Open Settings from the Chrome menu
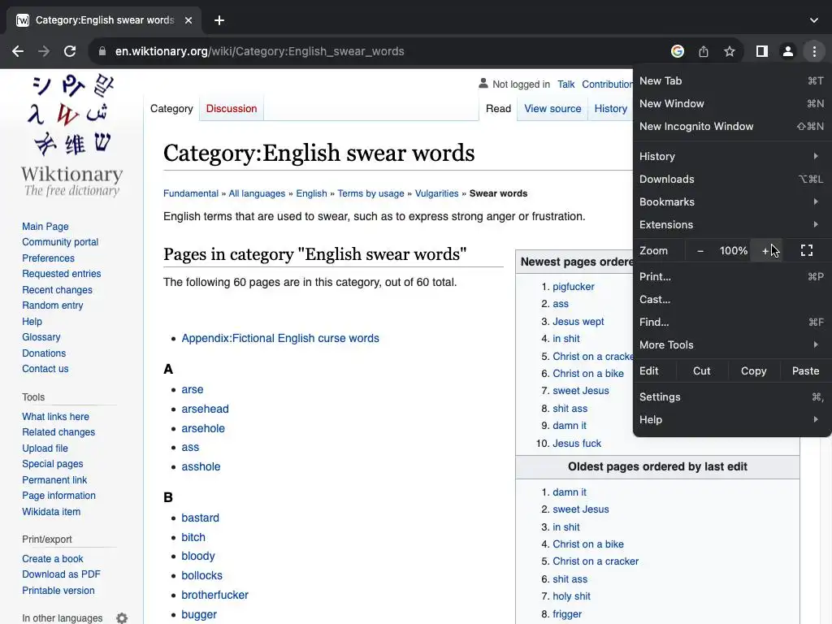The width and height of the screenshot is (832, 624). click(732, 396)
